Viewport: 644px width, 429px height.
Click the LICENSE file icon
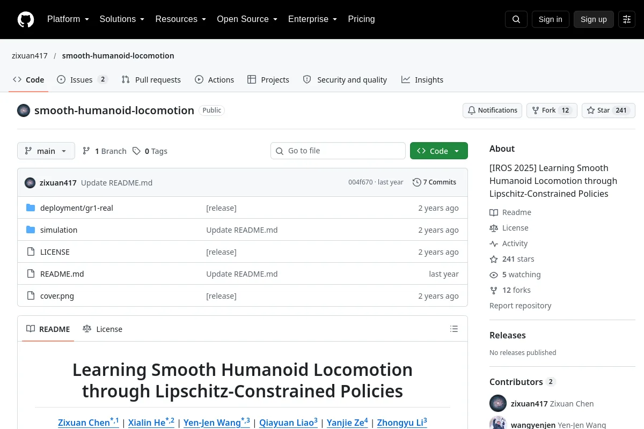[x=31, y=252]
